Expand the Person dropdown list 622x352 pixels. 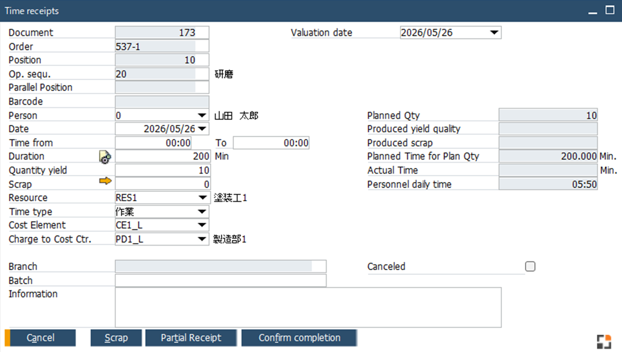tap(202, 115)
